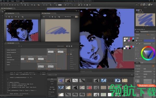
Task: Collapse the Color section triangle
Action: pyautogui.click(x=136, y=38)
